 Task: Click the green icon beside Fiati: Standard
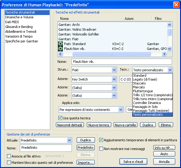tap(60, 44)
